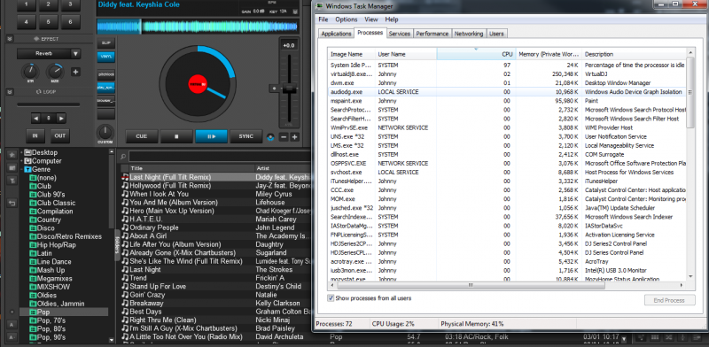The image size is (709, 347).
Task: Sort processes by Memory column header
Action: click(x=549, y=54)
